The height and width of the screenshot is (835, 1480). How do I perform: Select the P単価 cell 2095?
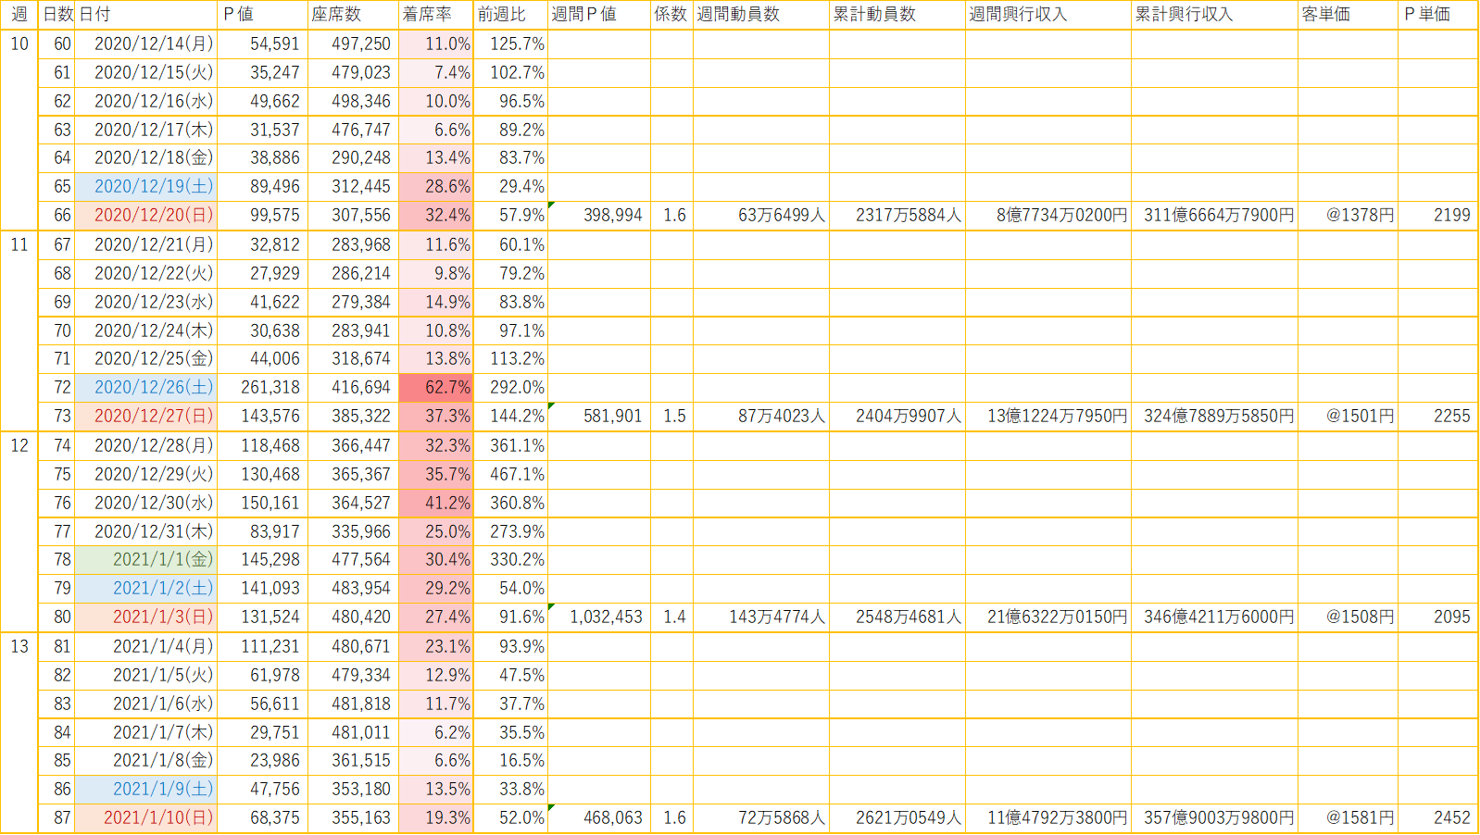tap(1438, 617)
